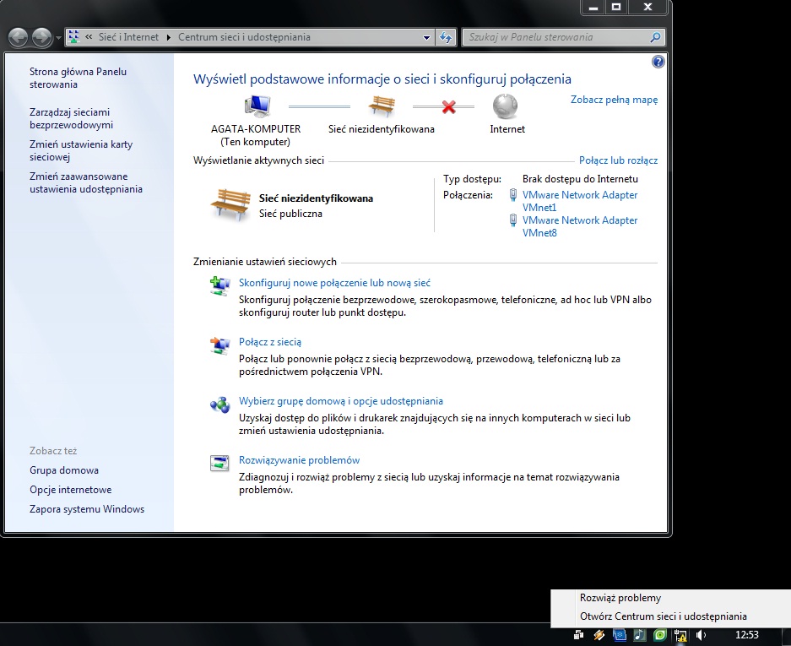Open 'Zapora systemu Windows' from sidebar
Screen dimensions: 791x646
click(x=87, y=509)
